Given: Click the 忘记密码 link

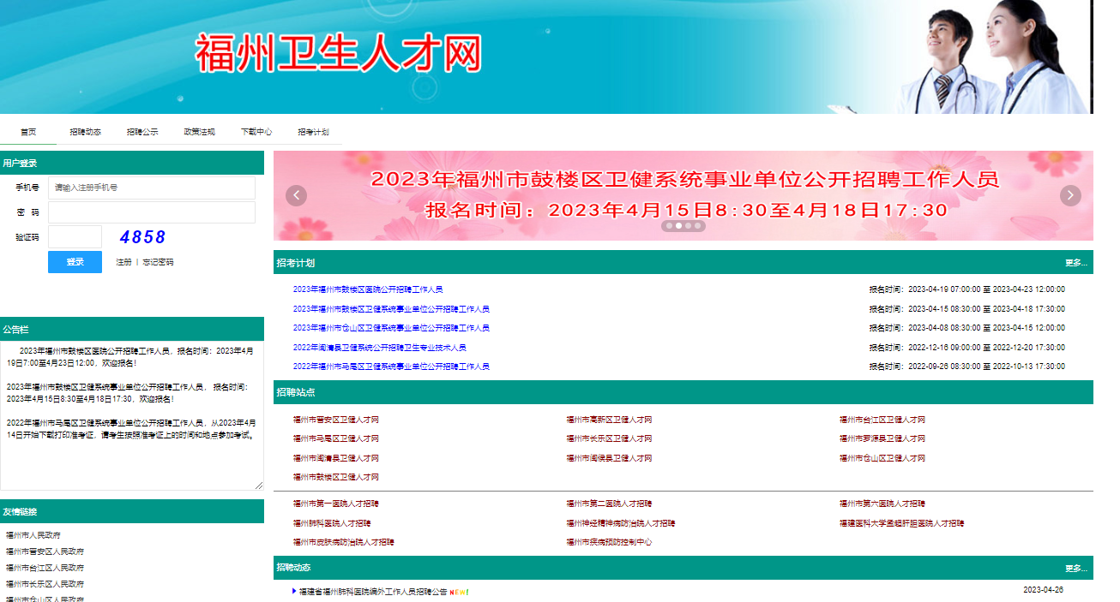Looking at the screenshot, I should tap(158, 262).
